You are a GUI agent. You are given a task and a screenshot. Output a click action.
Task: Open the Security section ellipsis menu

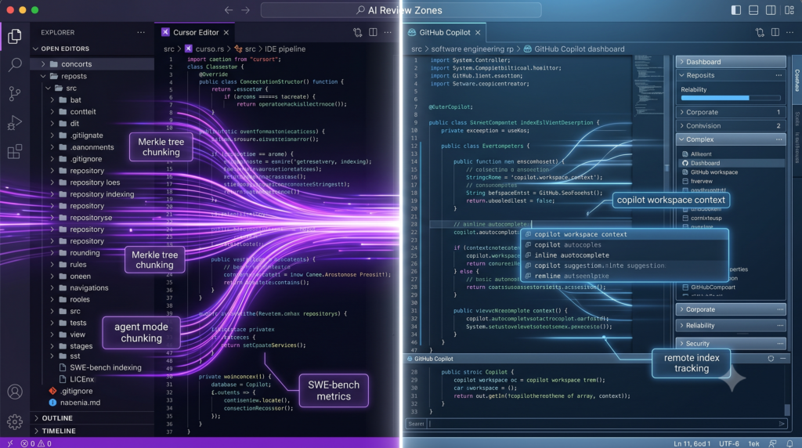(x=780, y=343)
